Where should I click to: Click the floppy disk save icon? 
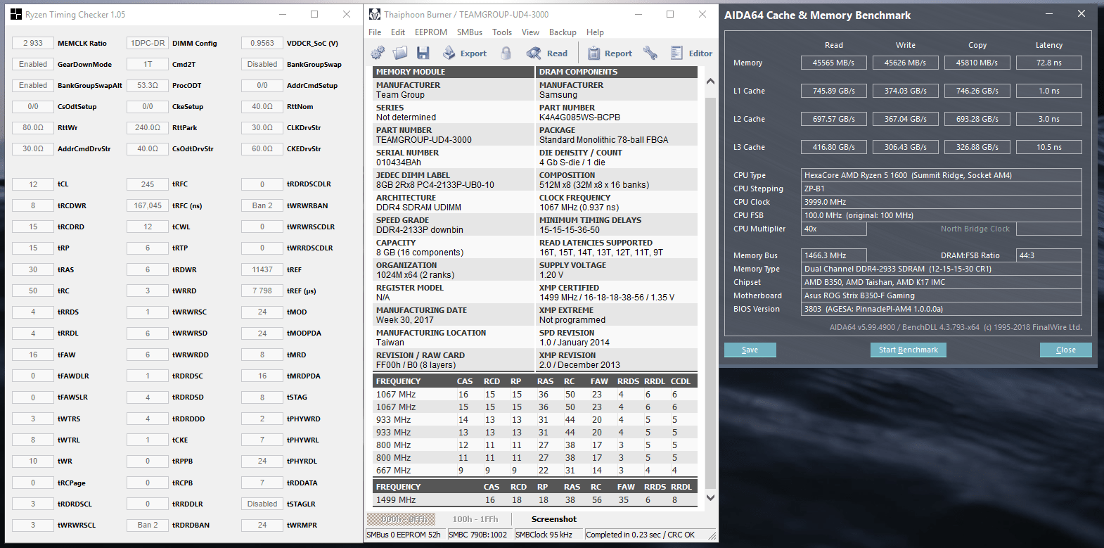pos(423,53)
